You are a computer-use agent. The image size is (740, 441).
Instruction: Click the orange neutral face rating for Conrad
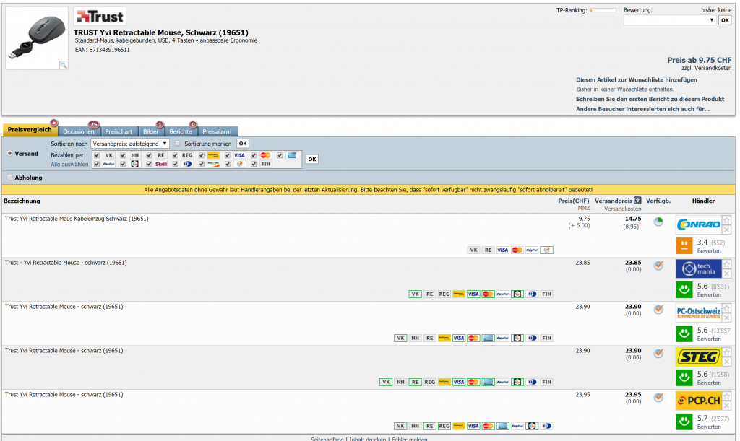(684, 245)
